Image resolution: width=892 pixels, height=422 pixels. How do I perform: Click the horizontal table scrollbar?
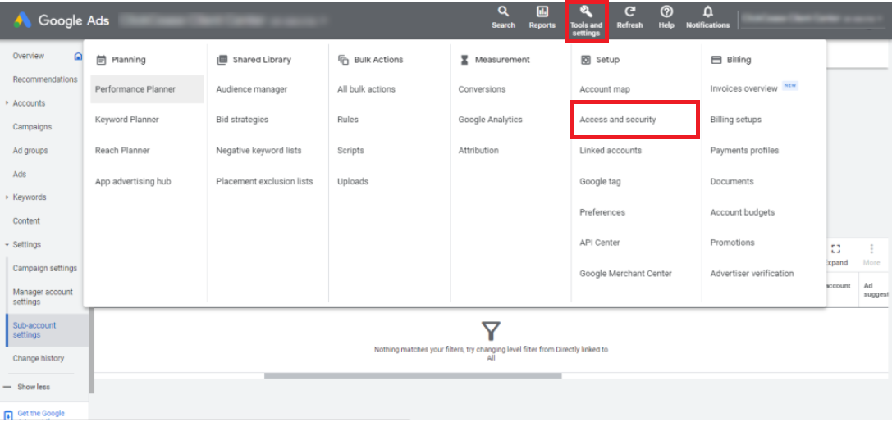413,376
